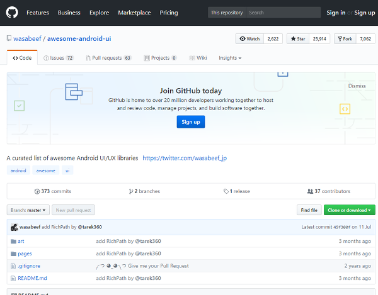This screenshot has width=378, height=295.
Task: Open Features in the top navigation
Action: pyautogui.click(x=38, y=13)
